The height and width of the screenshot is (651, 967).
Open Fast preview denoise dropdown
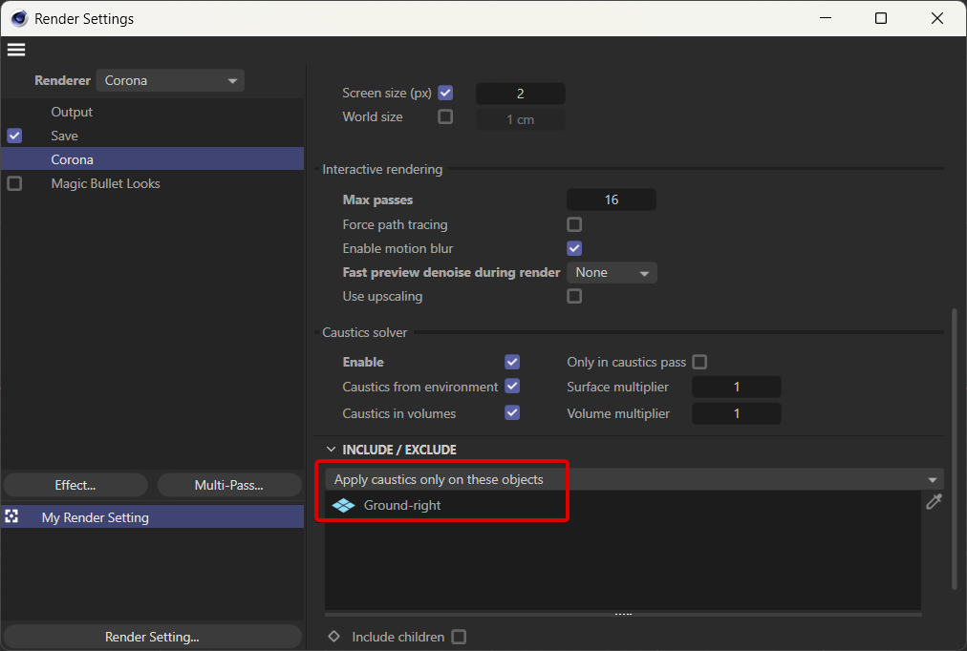(x=612, y=273)
